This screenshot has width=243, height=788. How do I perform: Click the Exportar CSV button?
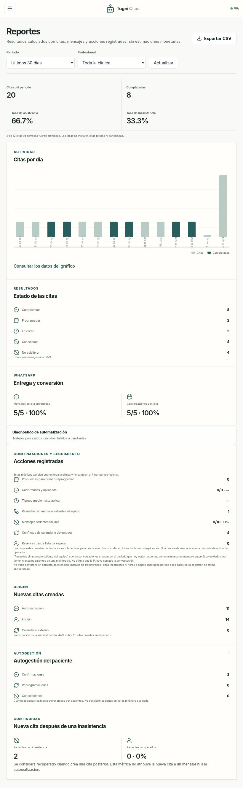click(x=214, y=39)
